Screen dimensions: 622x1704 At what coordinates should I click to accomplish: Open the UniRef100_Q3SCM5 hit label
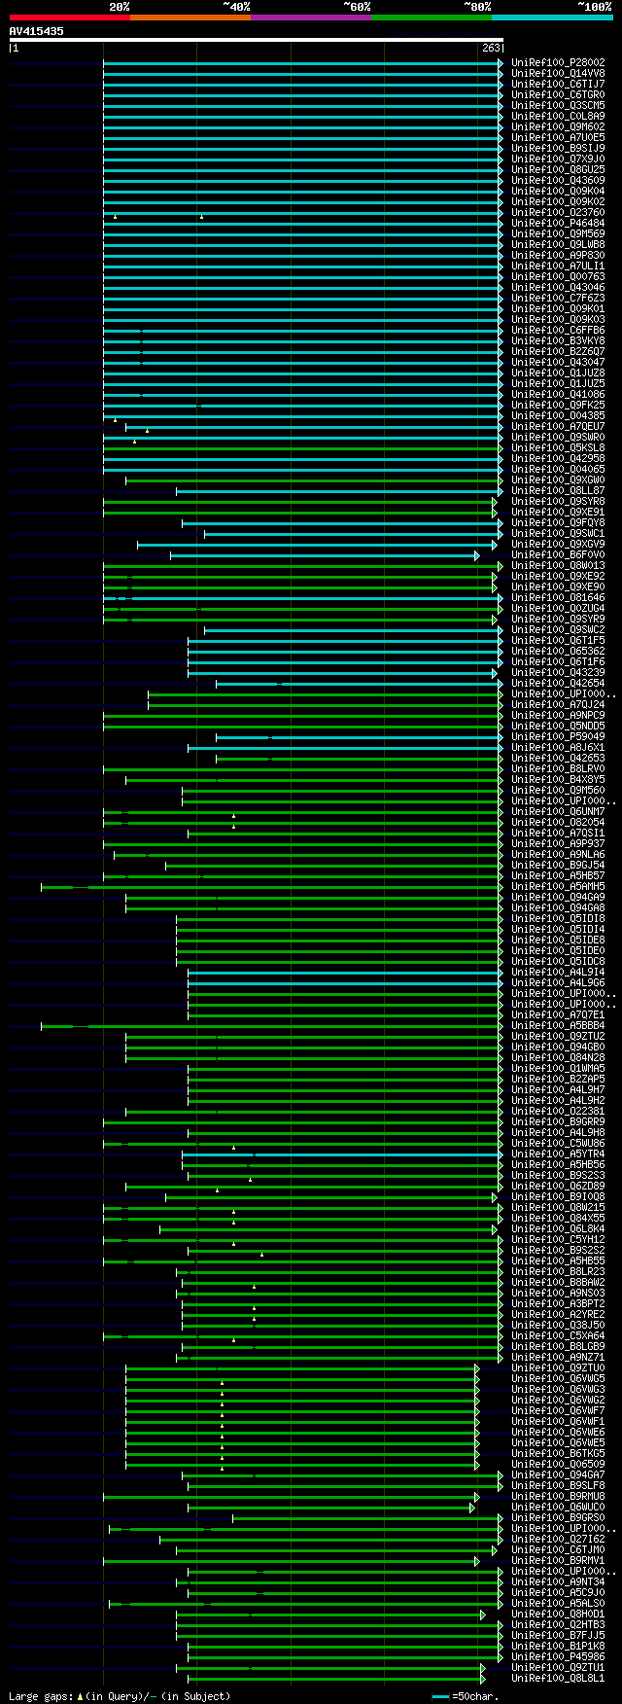pyautogui.click(x=558, y=105)
